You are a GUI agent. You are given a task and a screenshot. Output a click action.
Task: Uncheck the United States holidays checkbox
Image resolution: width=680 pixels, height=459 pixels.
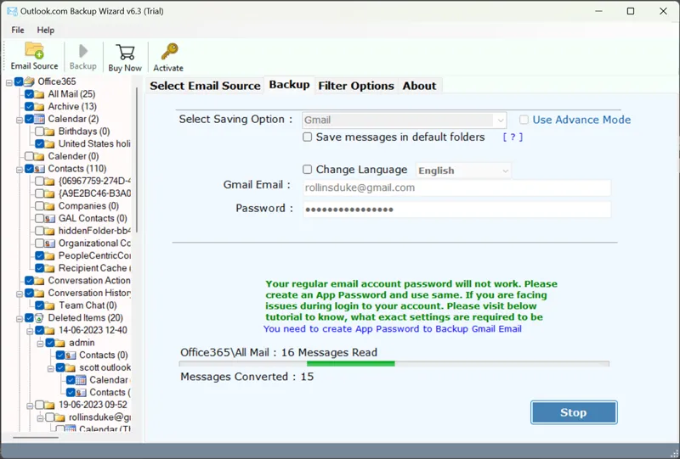pyautogui.click(x=39, y=143)
